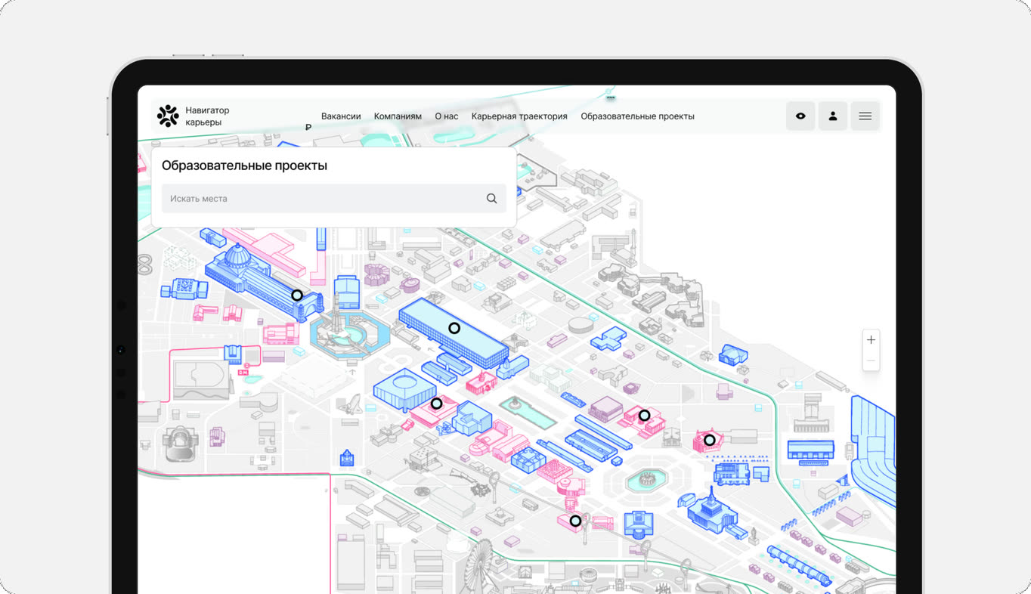Select the marker on the pink round pavilion
This screenshot has height=594, width=1031.
[710, 440]
